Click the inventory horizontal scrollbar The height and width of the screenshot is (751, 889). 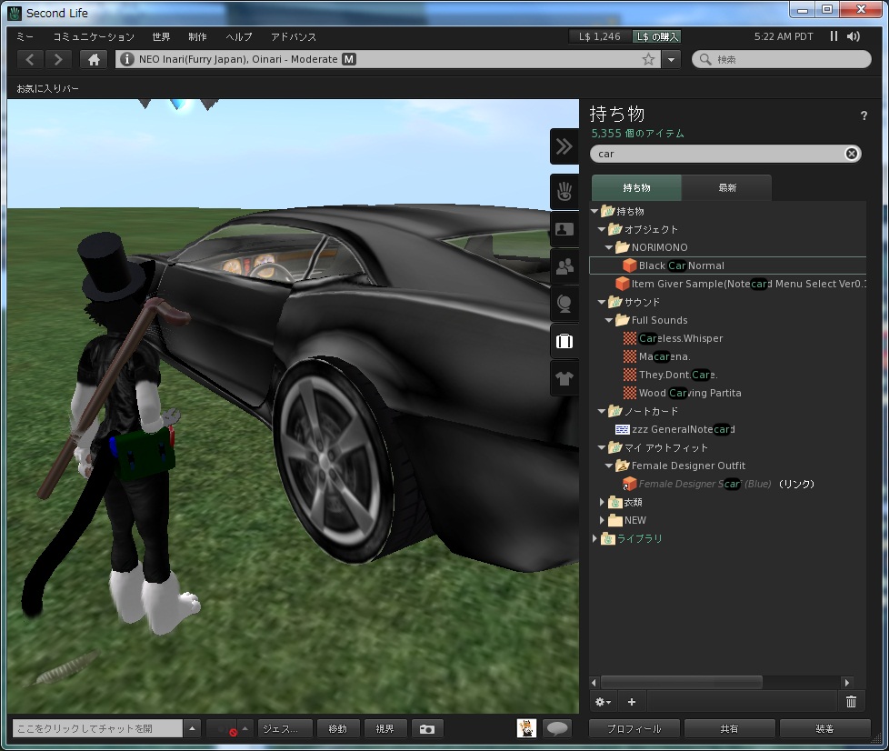pos(682,682)
